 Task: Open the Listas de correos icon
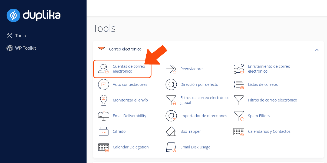point(239,84)
